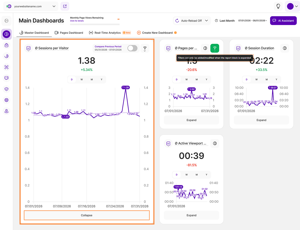
Task: Open the settings gear in sidebar
Action: pos(7,100)
